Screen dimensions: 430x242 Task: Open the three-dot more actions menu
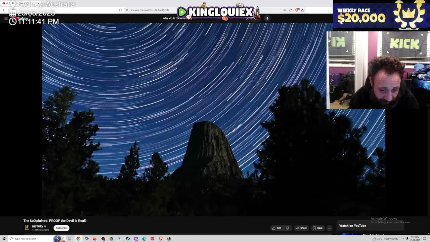330,228
